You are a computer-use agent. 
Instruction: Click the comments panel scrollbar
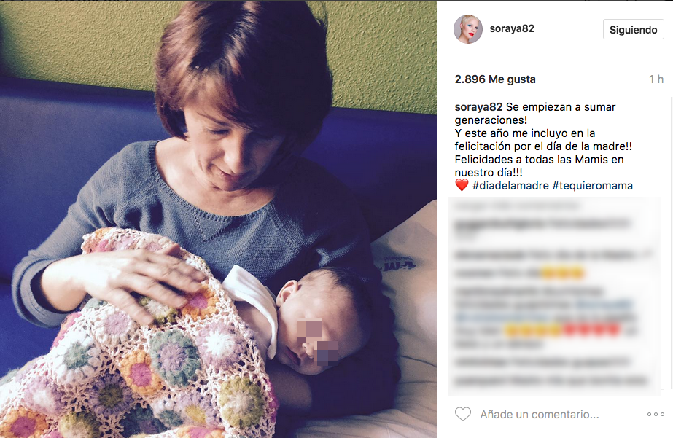[x=671, y=240]
